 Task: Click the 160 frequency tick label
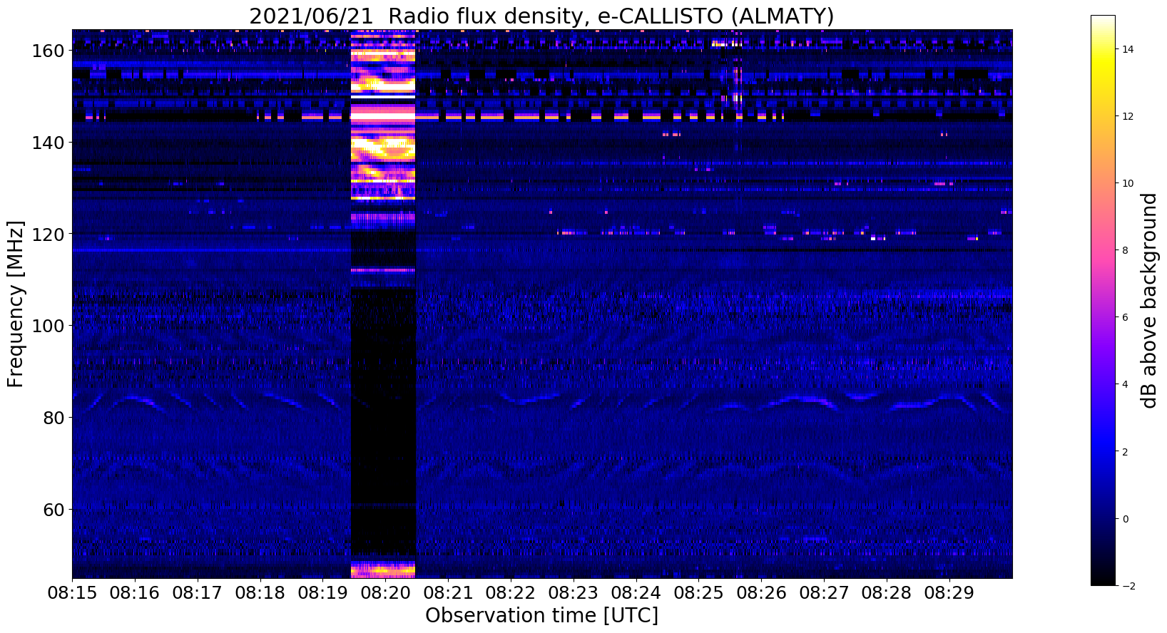[x=49, y=51]
